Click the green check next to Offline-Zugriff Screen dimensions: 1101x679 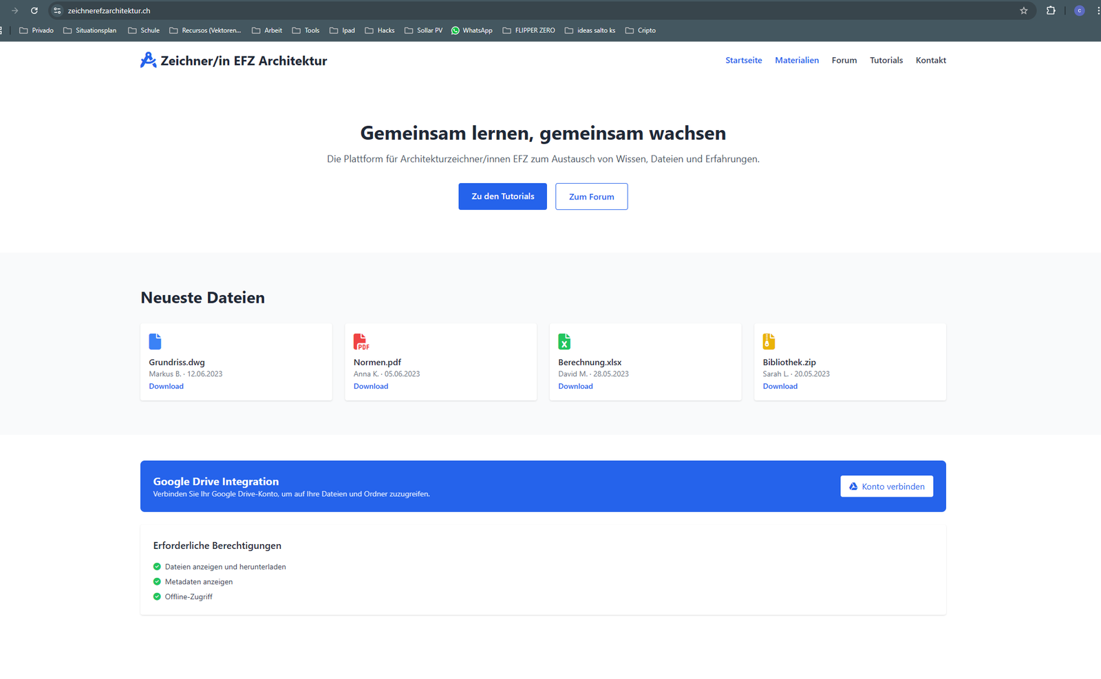coord(157,596)
